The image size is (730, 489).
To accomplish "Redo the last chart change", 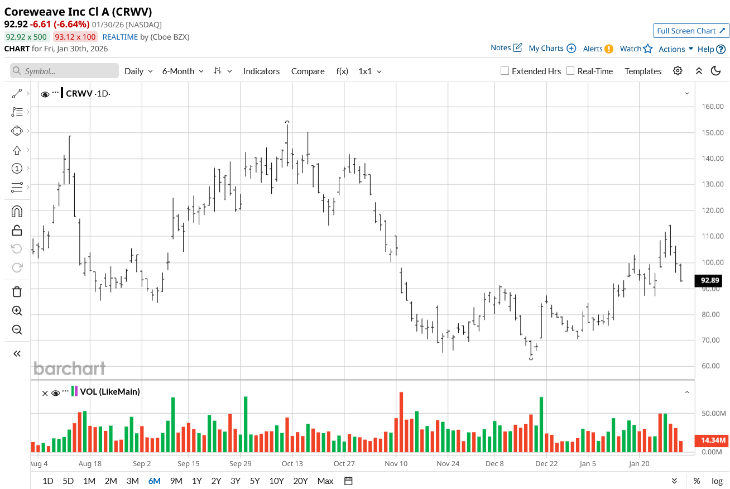I will pyautogui.click(x=17, y=267).
